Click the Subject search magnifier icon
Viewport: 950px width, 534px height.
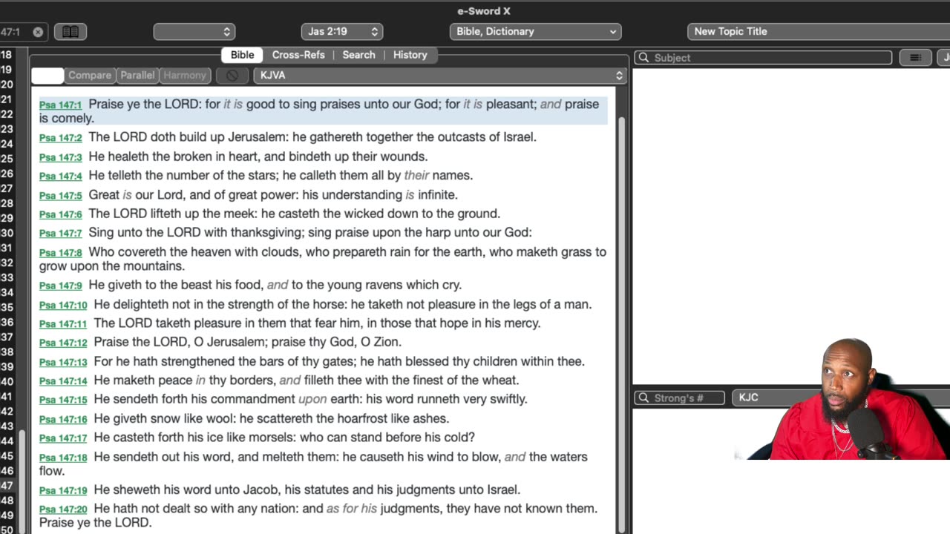tap(643, 58)
